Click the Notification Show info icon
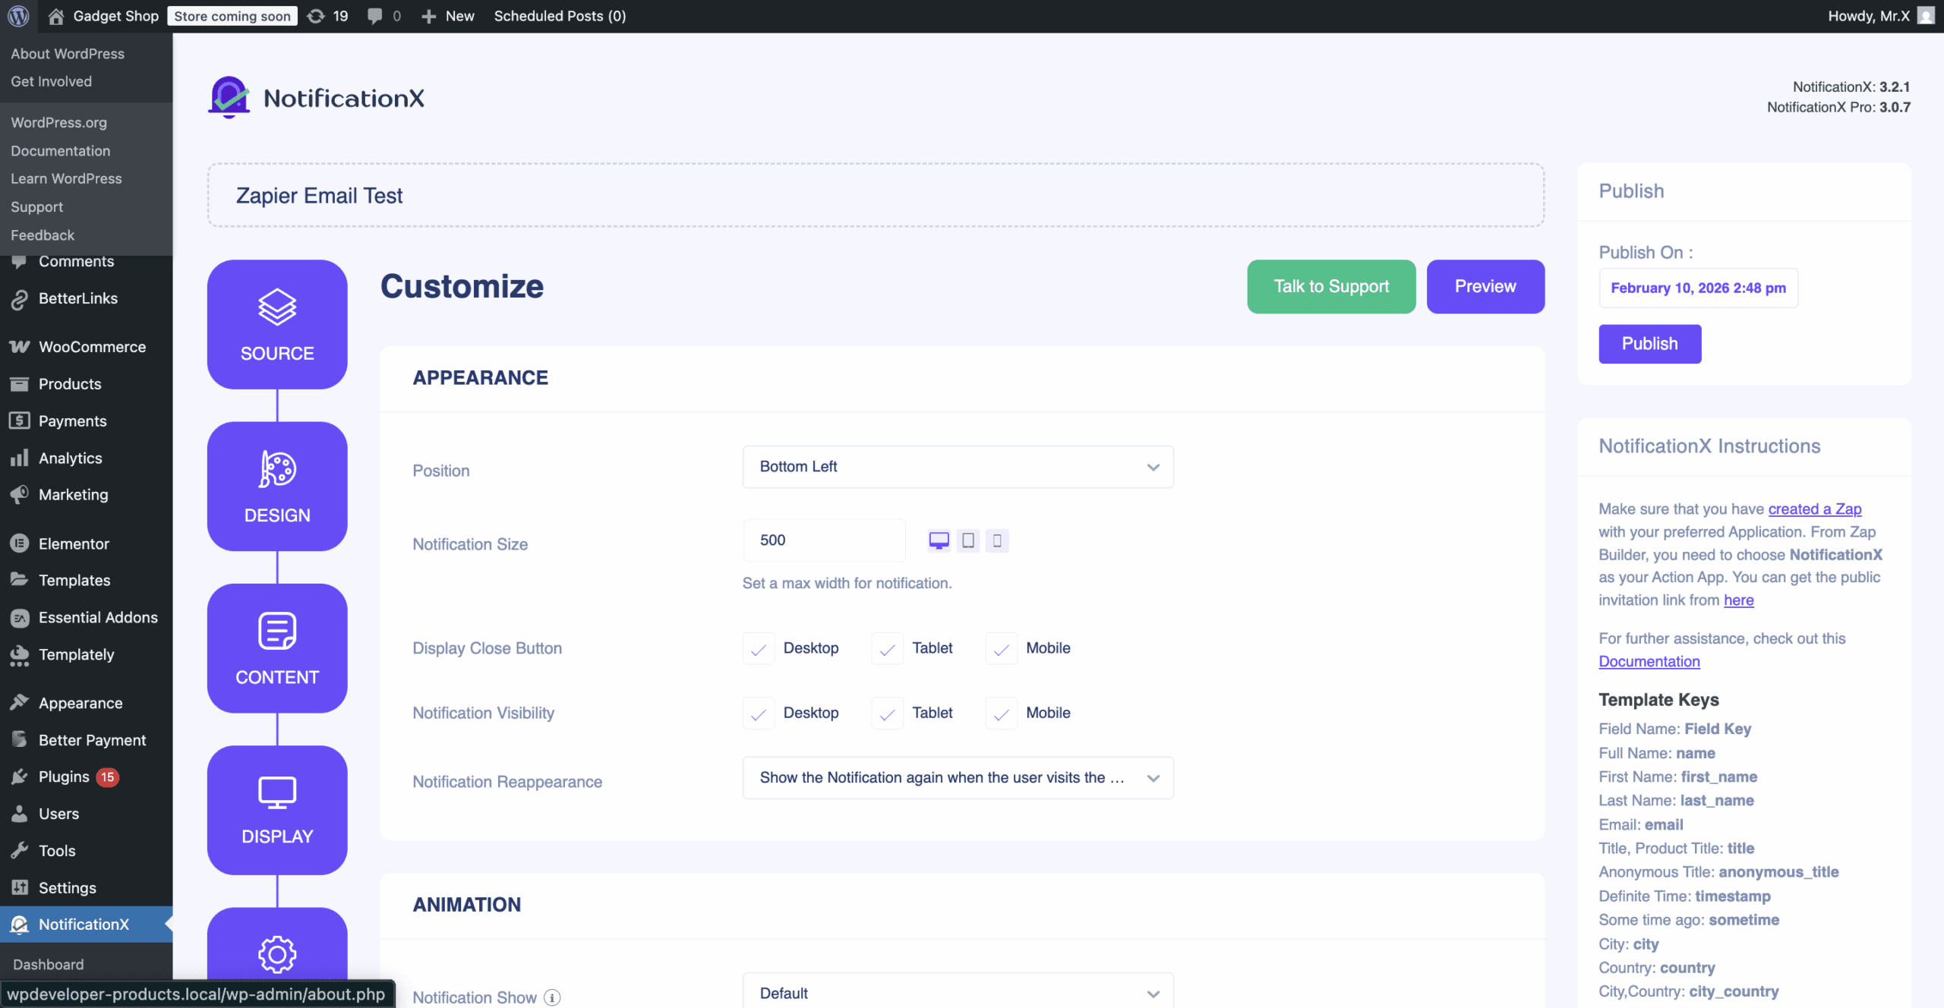The height and width of the screenshot is (1008, 1944). tap(553, 997)
